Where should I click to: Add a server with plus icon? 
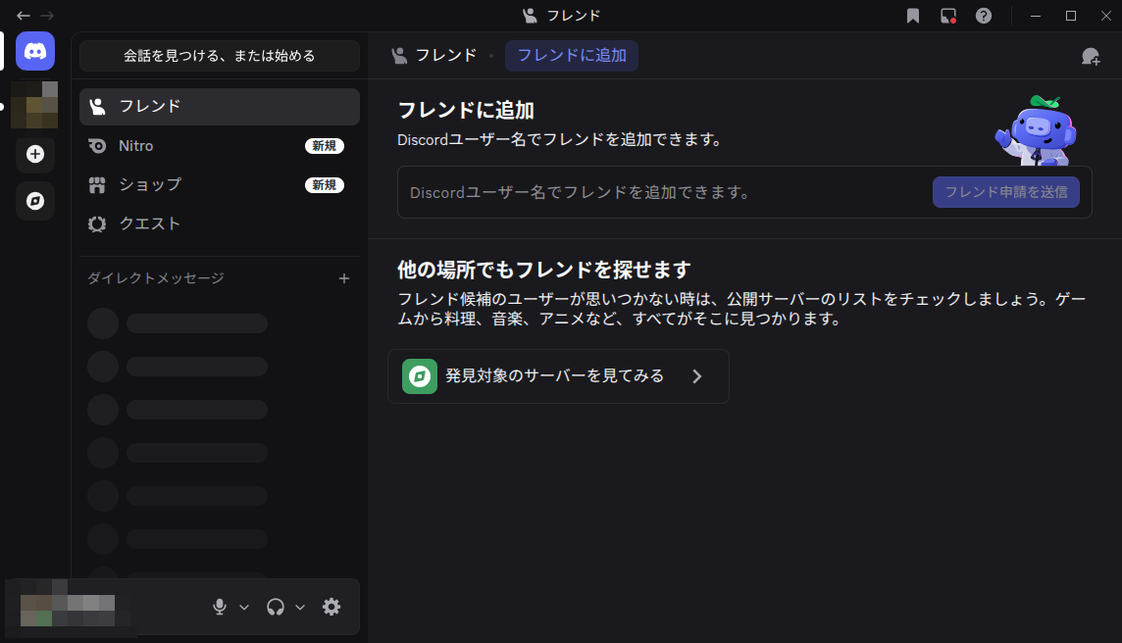(x=35, y=154)
